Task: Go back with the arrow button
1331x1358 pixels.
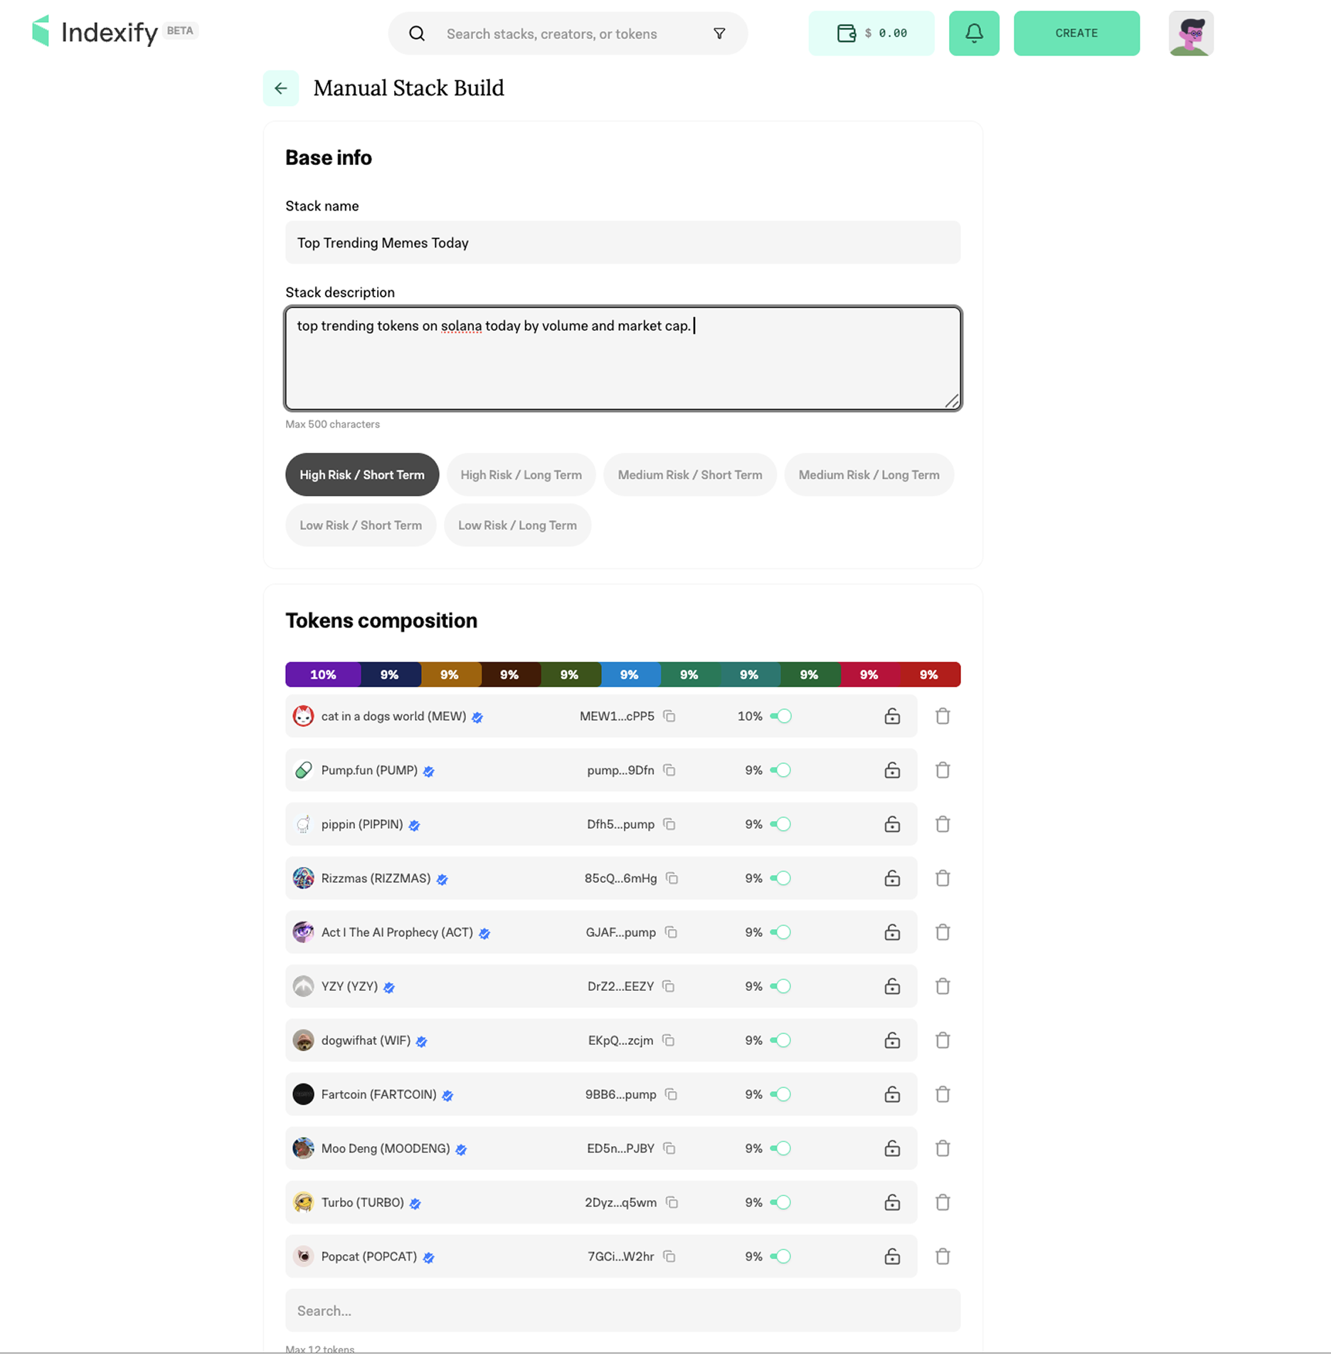Action: [x=280, y=88]
